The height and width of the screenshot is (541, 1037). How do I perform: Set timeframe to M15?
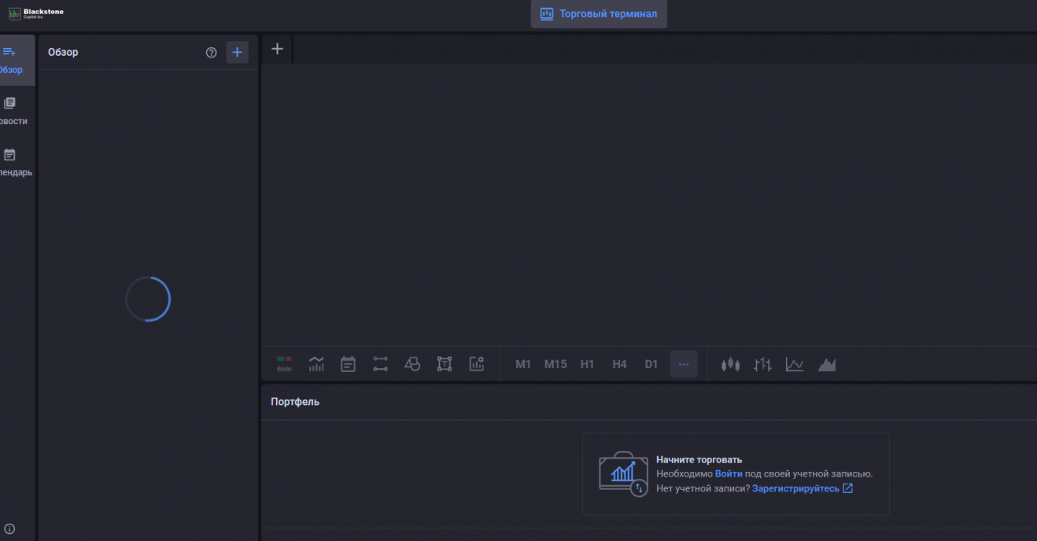(555, 364)
